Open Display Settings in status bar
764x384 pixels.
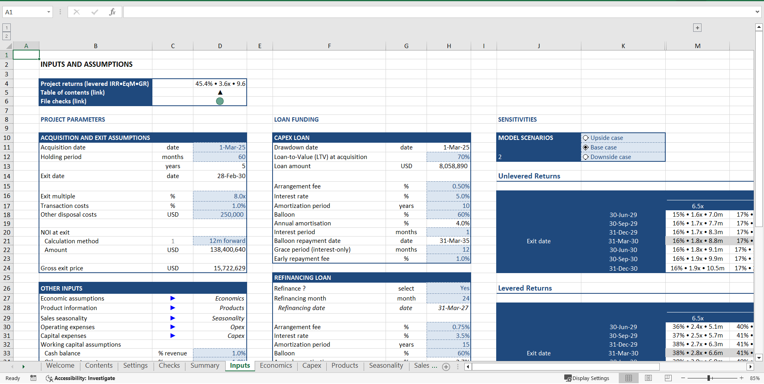[587, 378]
